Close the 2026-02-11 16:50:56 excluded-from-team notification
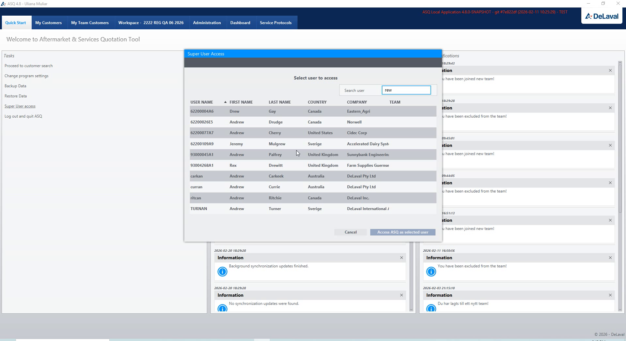The height and width of the screenshot is (341, 626). (x=610, y=258)
